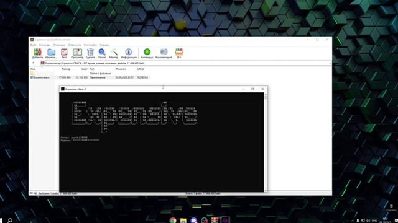Expand the system tray hidden icons chevron

coord(353,221)
